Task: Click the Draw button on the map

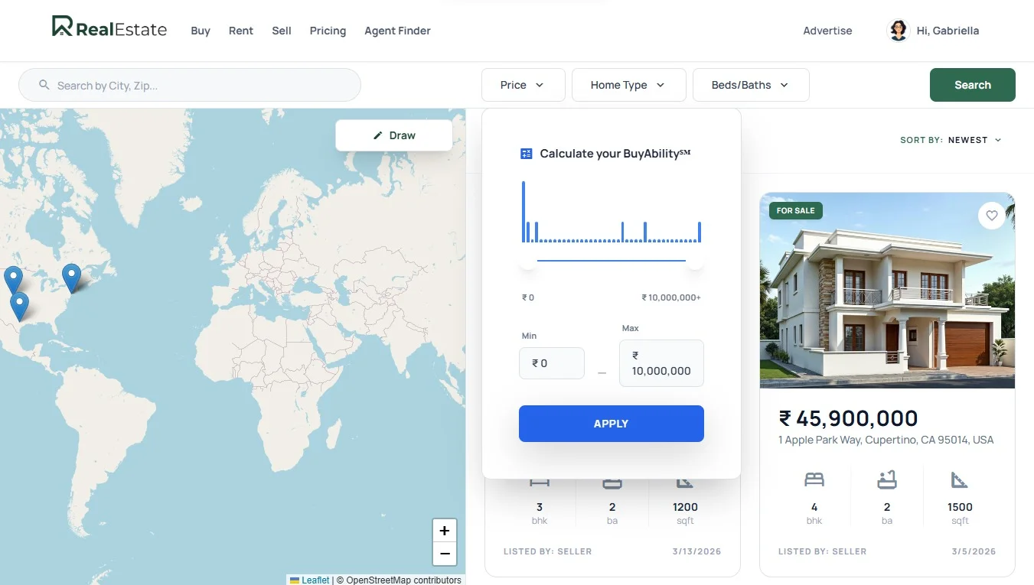Action: tap(394, 135)
